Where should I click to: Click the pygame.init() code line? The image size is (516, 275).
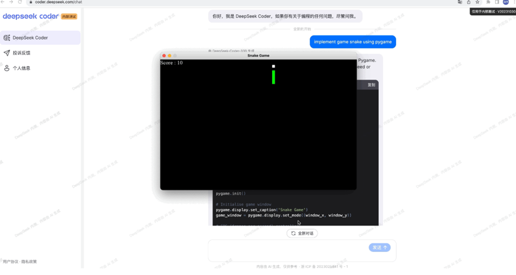pos(231,193)
